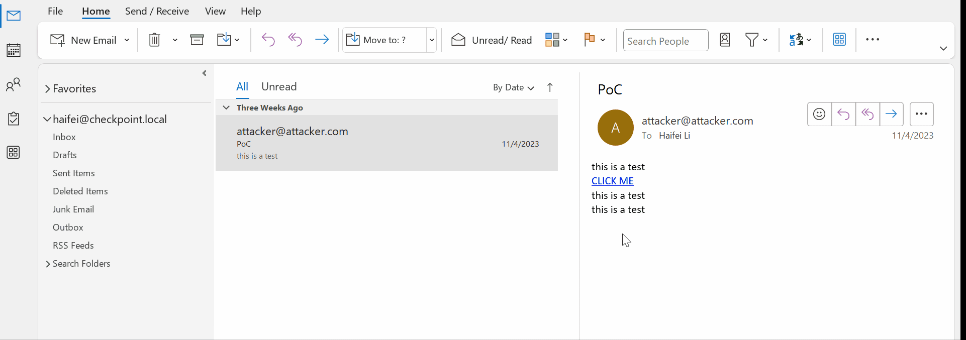Open the Send / Receive tab
The height and width of the screenshot is (340, 966).
pyautogui.click(x=157, y=11)
